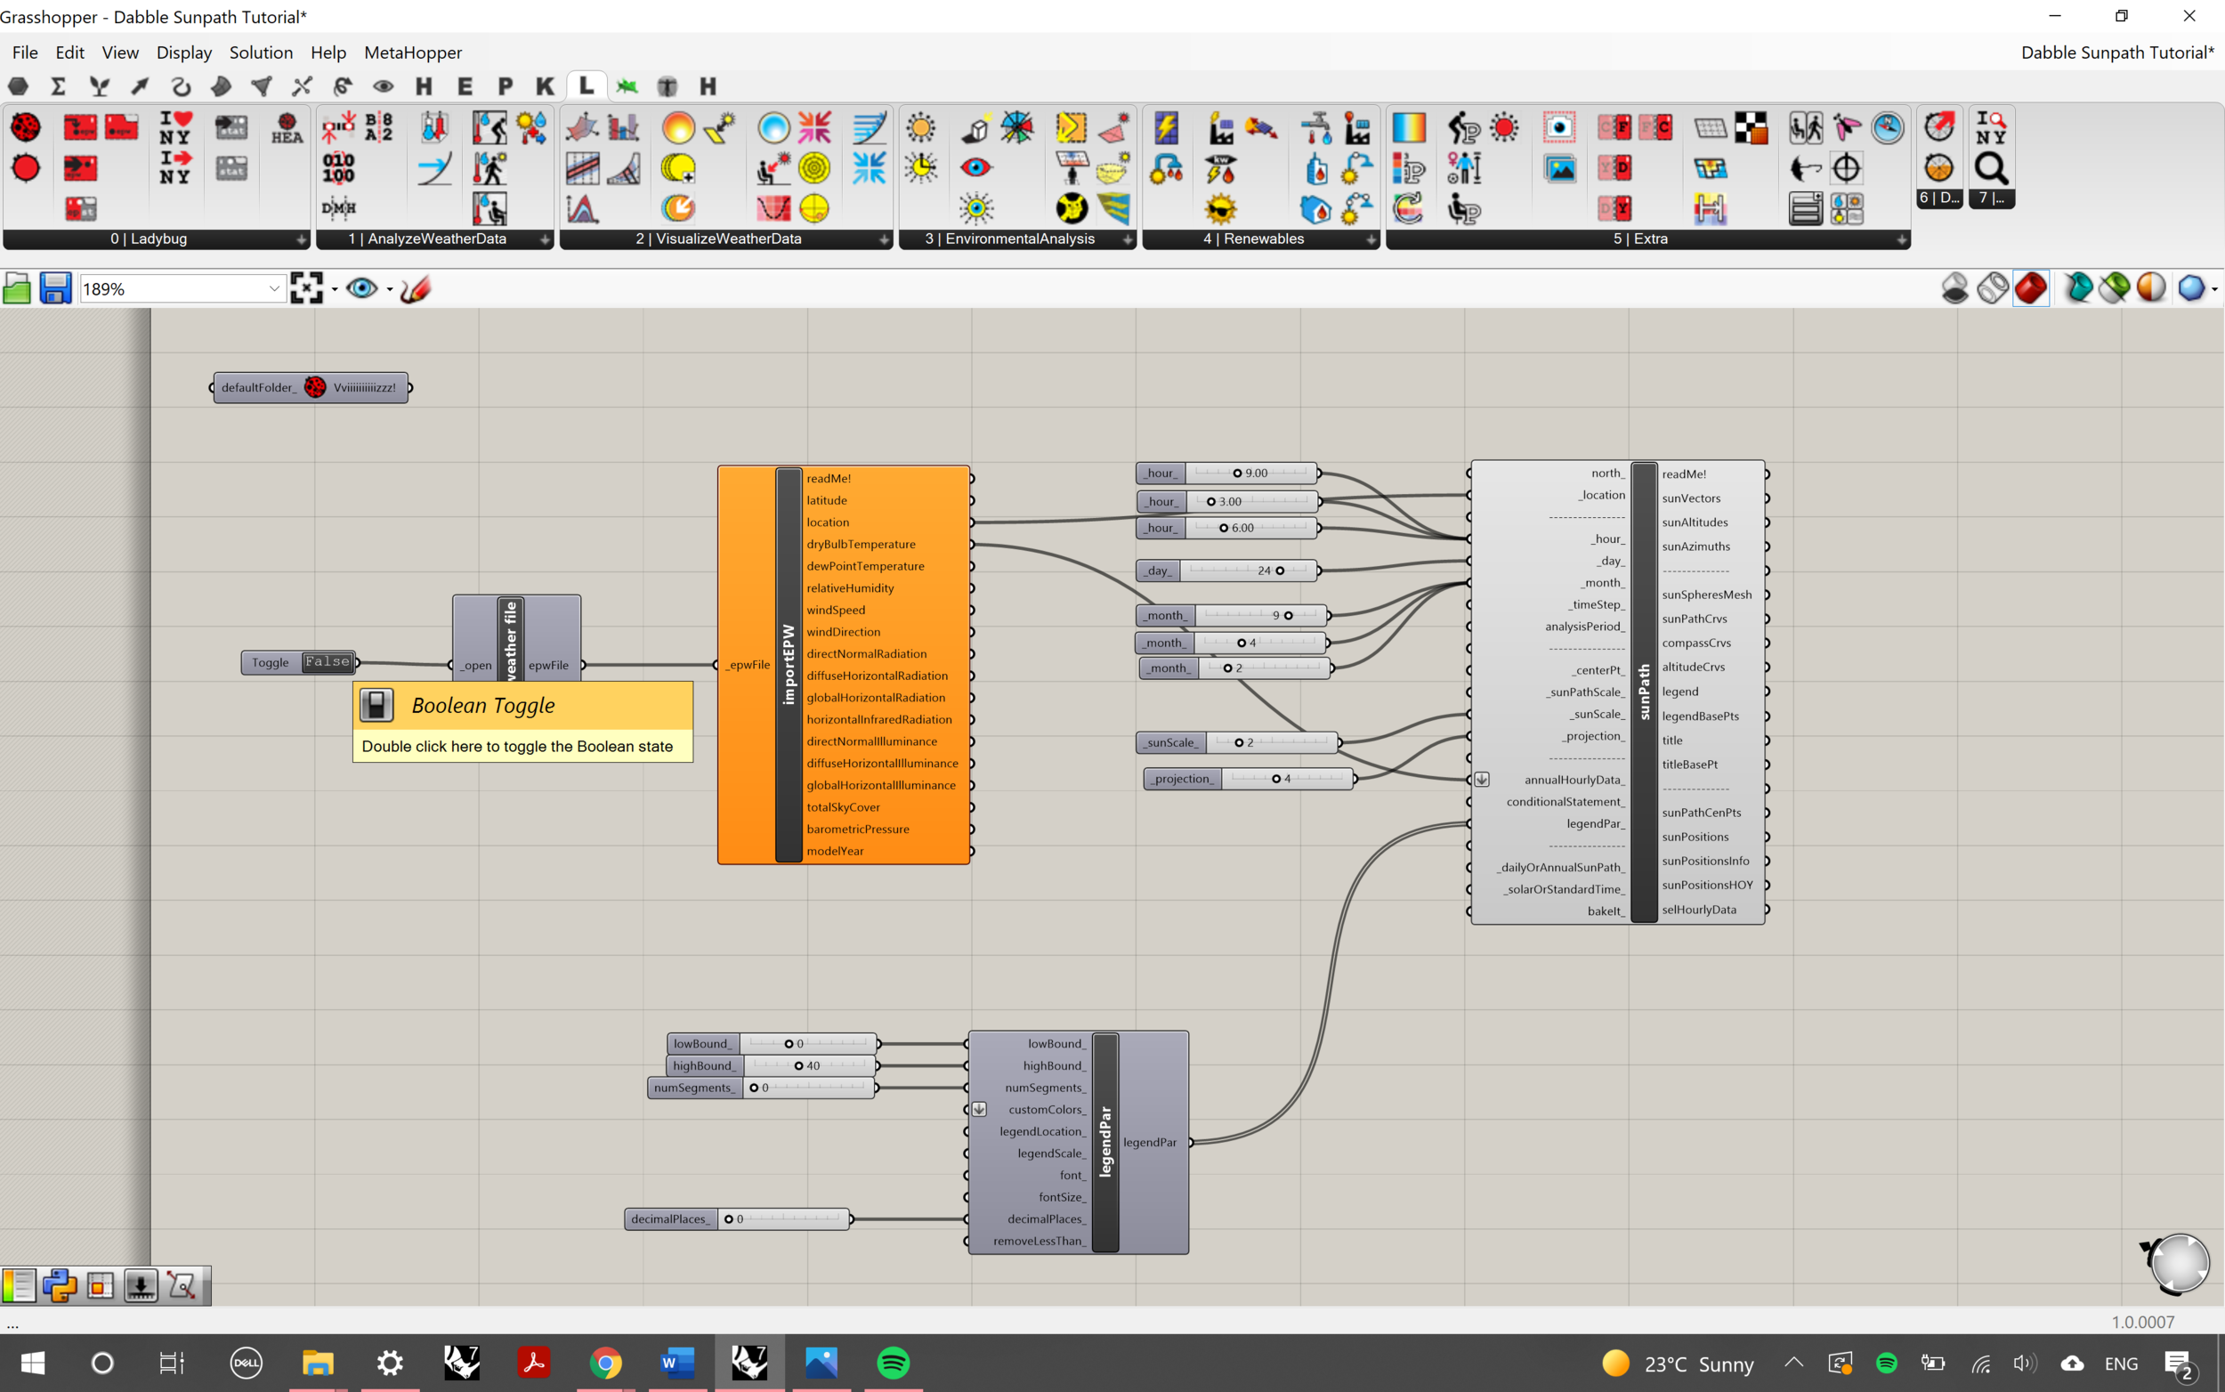
Task: Click the _day_ slider handle at 24
Action: coord(1280,571)
